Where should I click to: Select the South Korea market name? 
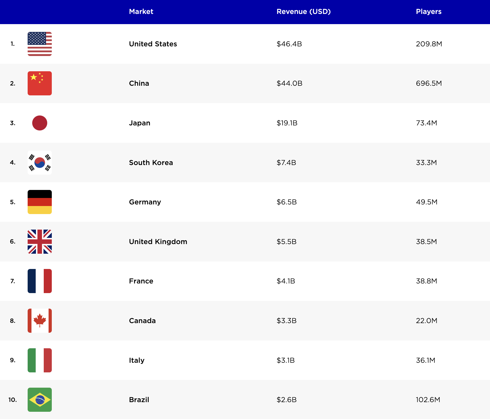(x=151, y=163)
